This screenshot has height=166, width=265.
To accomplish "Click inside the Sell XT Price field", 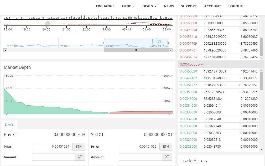I will pos(141,147).
